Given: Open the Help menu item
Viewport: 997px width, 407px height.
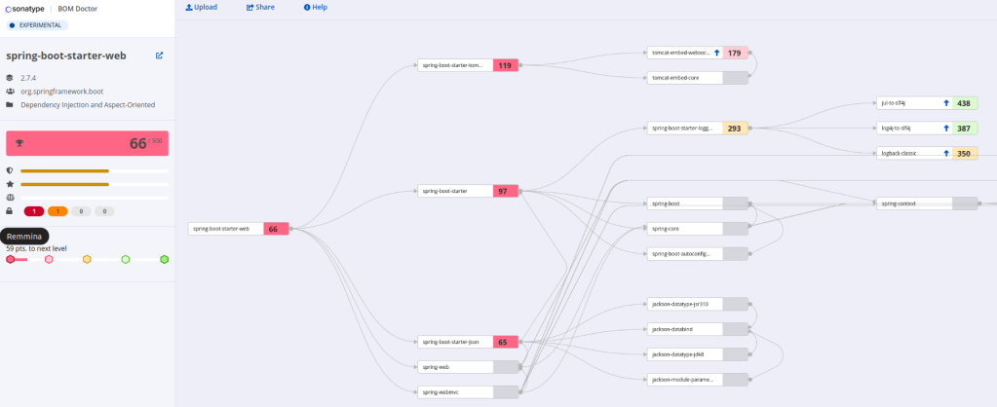Looking at the screenshot, I should [x=316, y=7].
